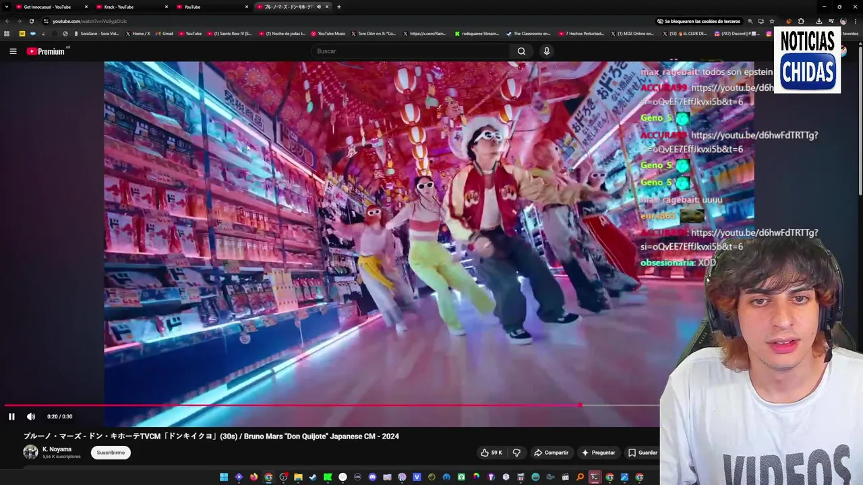
Task: Open the terminal app on the taskbar
Action: tap(595, 477)
